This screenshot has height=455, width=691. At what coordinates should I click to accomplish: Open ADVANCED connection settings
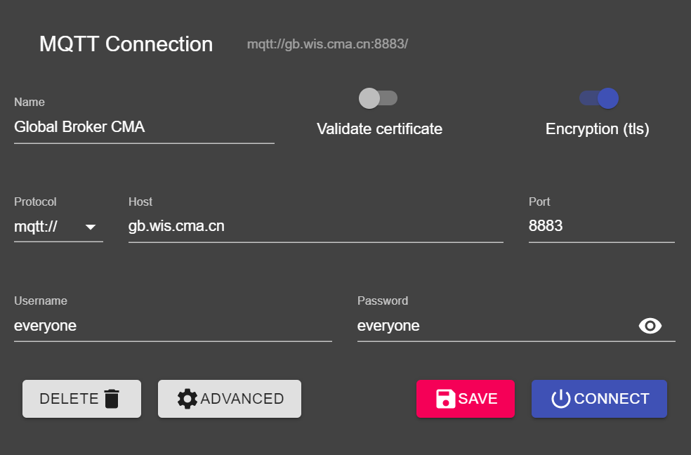coord(229,398)
